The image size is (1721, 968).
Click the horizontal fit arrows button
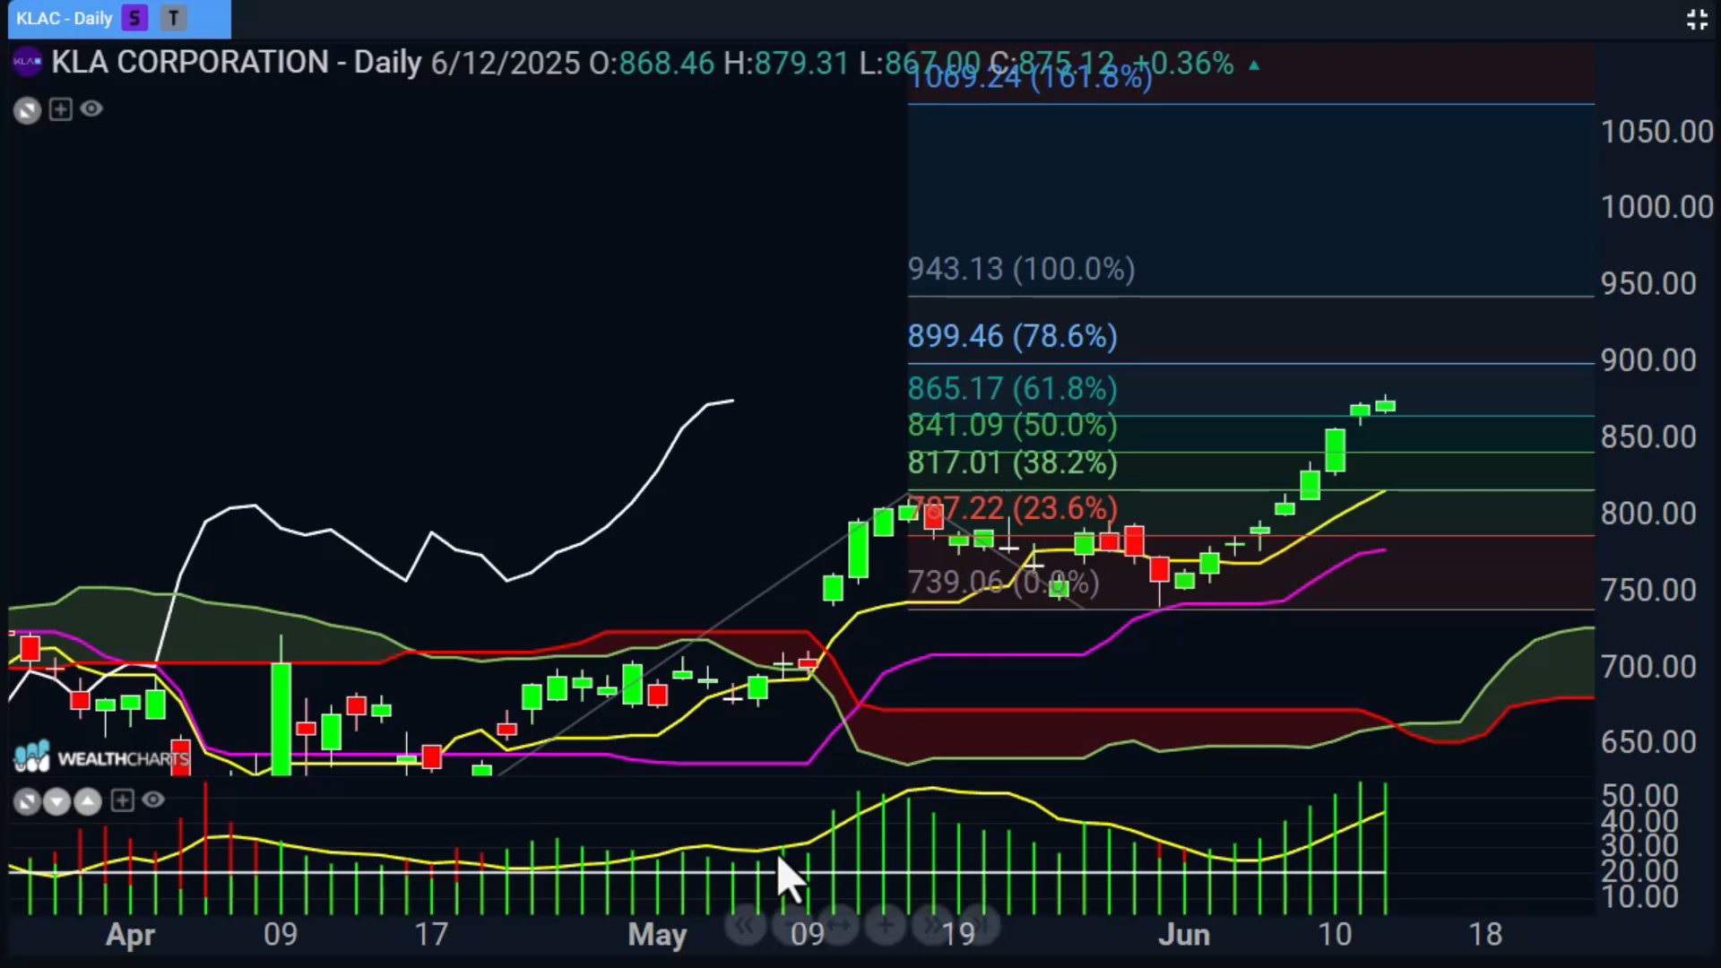839,925
